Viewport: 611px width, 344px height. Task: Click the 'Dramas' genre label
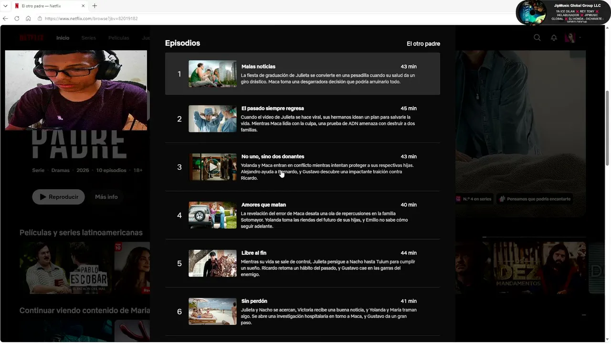[61, 171]
